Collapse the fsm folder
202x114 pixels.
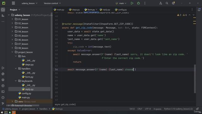[16, 56]
